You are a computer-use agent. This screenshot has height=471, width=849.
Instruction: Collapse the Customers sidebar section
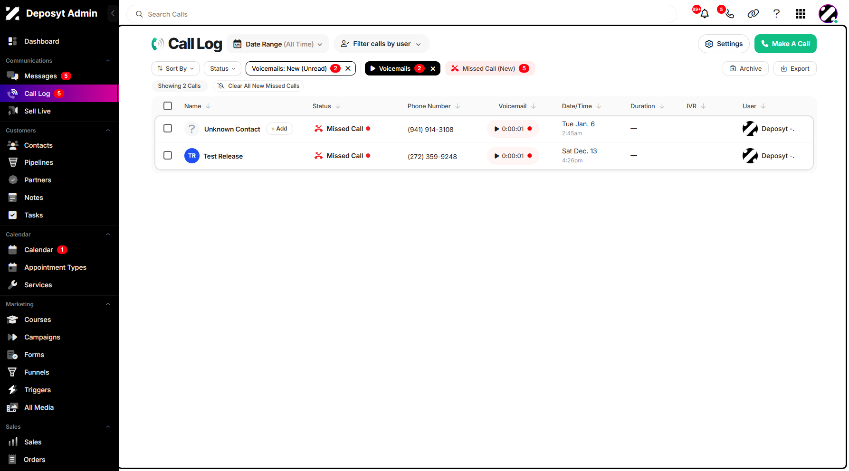[108, 131]
